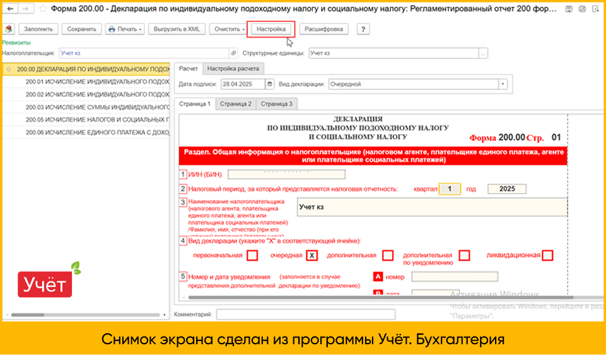Open the Налогоплательщик record via open icon
Viewport: 606px width, 355px height.
233,54
